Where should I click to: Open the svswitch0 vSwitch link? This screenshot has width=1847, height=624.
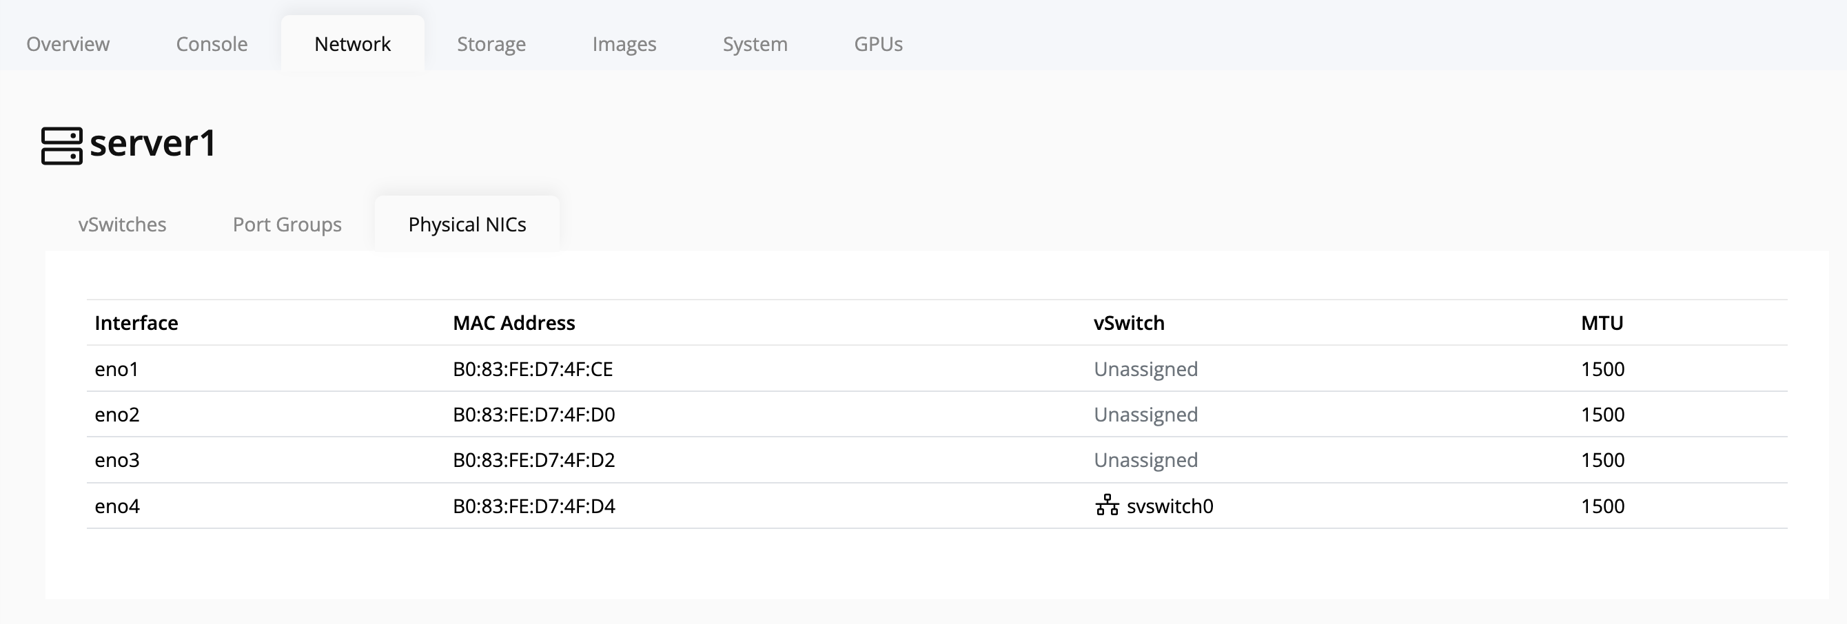coord(1170,506)
